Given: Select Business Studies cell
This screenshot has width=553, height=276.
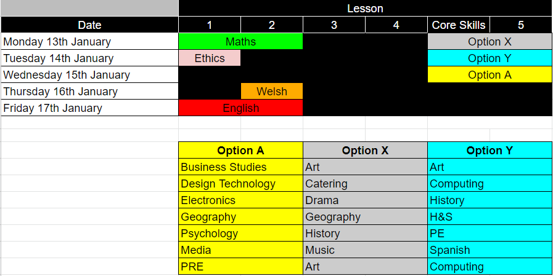Looking at the screenshot, I should (x=240, y=167).
